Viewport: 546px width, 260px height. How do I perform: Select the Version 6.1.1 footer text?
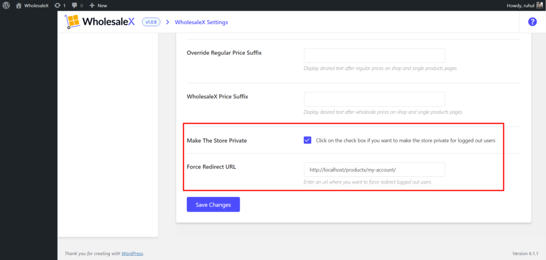525,254
